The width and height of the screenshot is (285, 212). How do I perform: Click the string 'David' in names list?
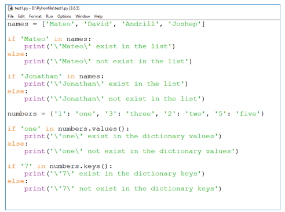(98, 24)
